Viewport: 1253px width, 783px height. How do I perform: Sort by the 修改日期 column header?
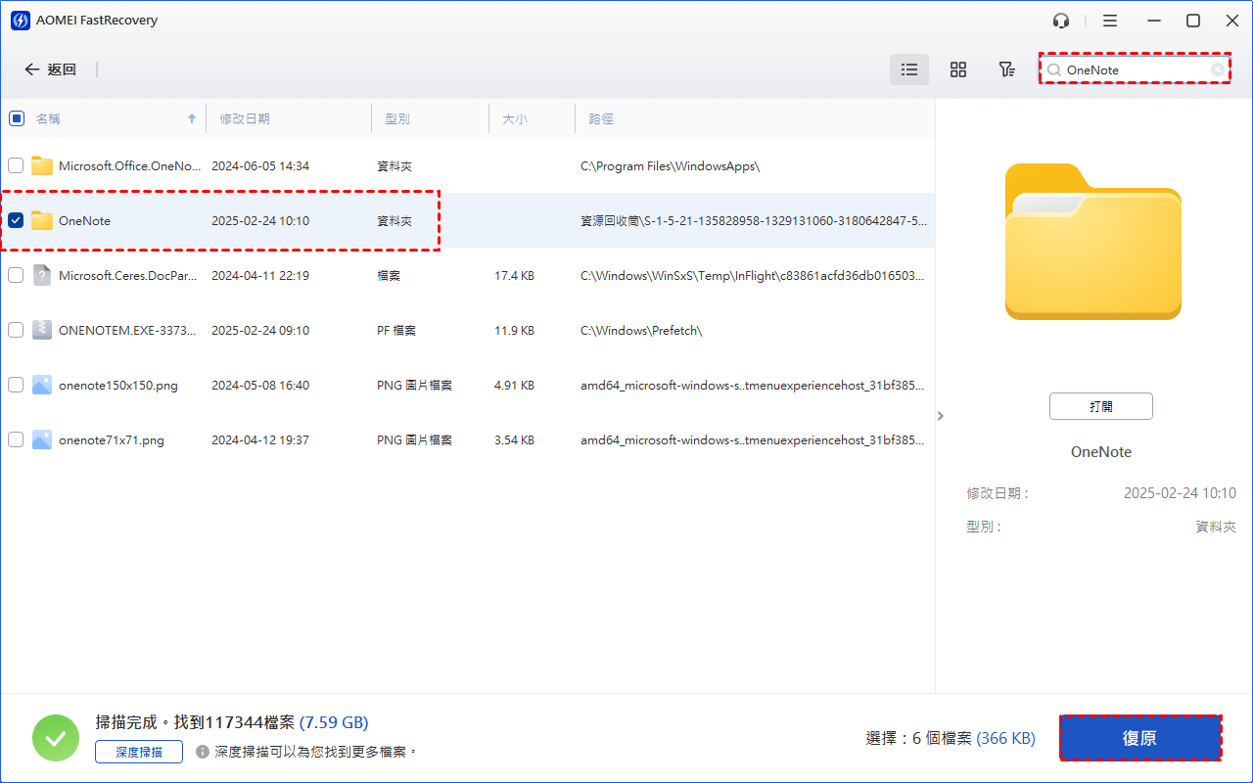pos(245,118)
